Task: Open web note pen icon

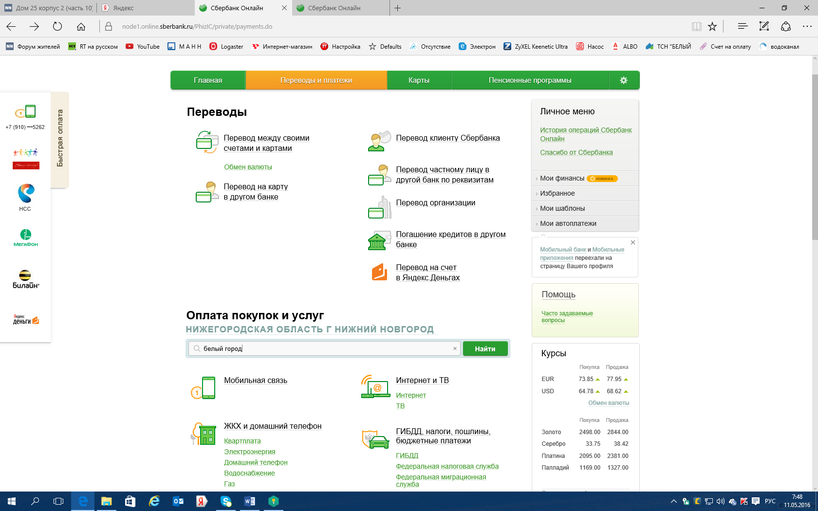Action: [x=764, y=26]
